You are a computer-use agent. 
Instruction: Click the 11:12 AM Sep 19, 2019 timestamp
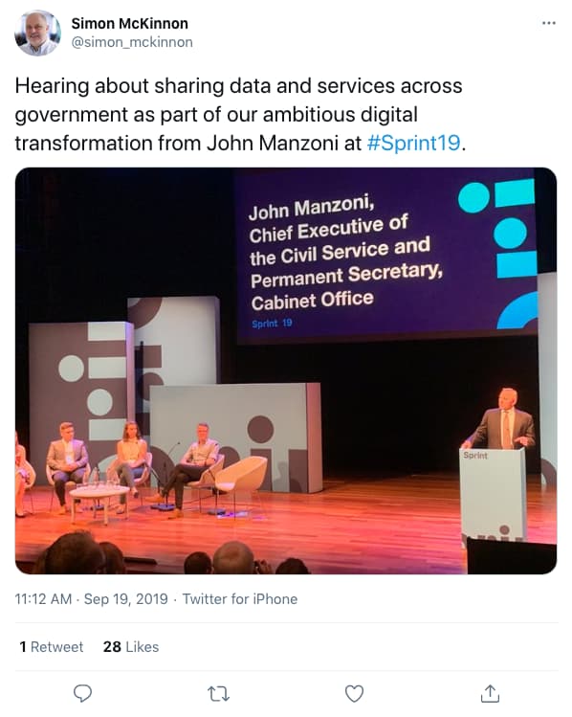click(x=92, y=599)
